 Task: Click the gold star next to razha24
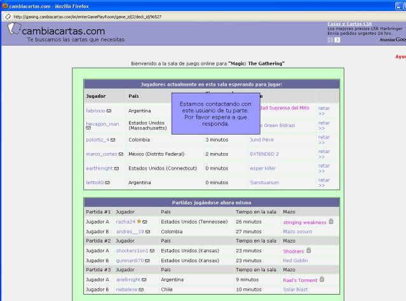pos(139,221)
